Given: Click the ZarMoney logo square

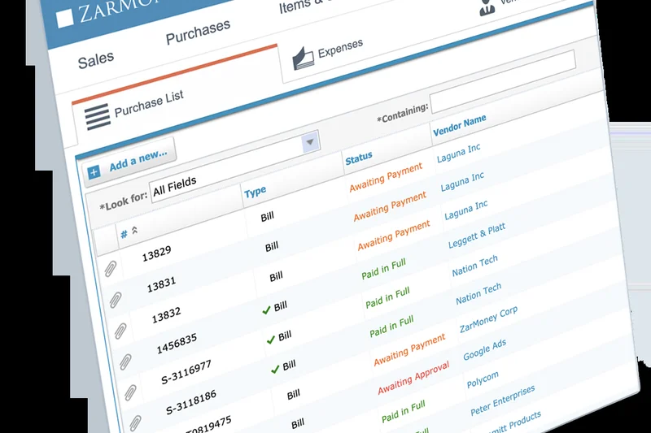Looking at the screenshot, I should 65,18.
